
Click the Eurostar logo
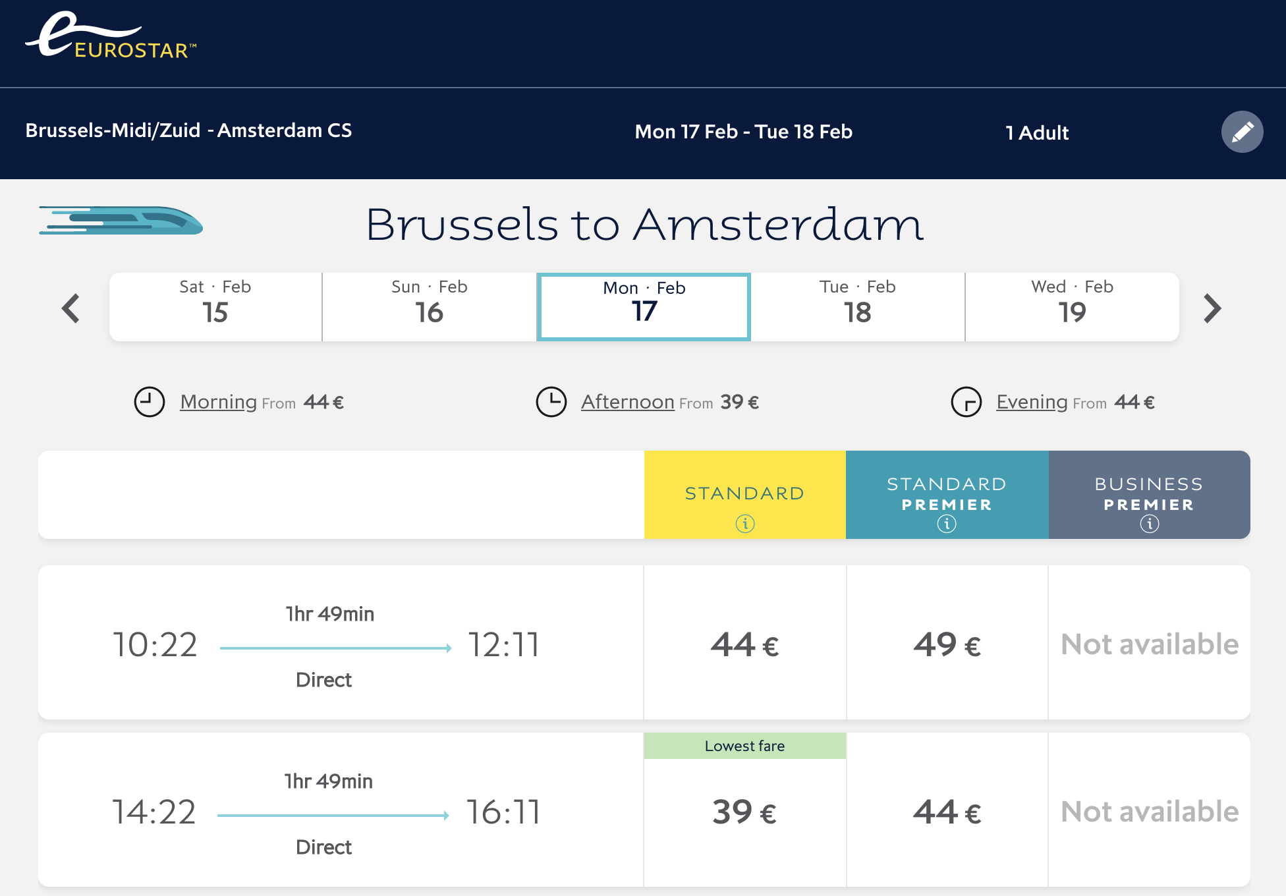pos(111,38)
